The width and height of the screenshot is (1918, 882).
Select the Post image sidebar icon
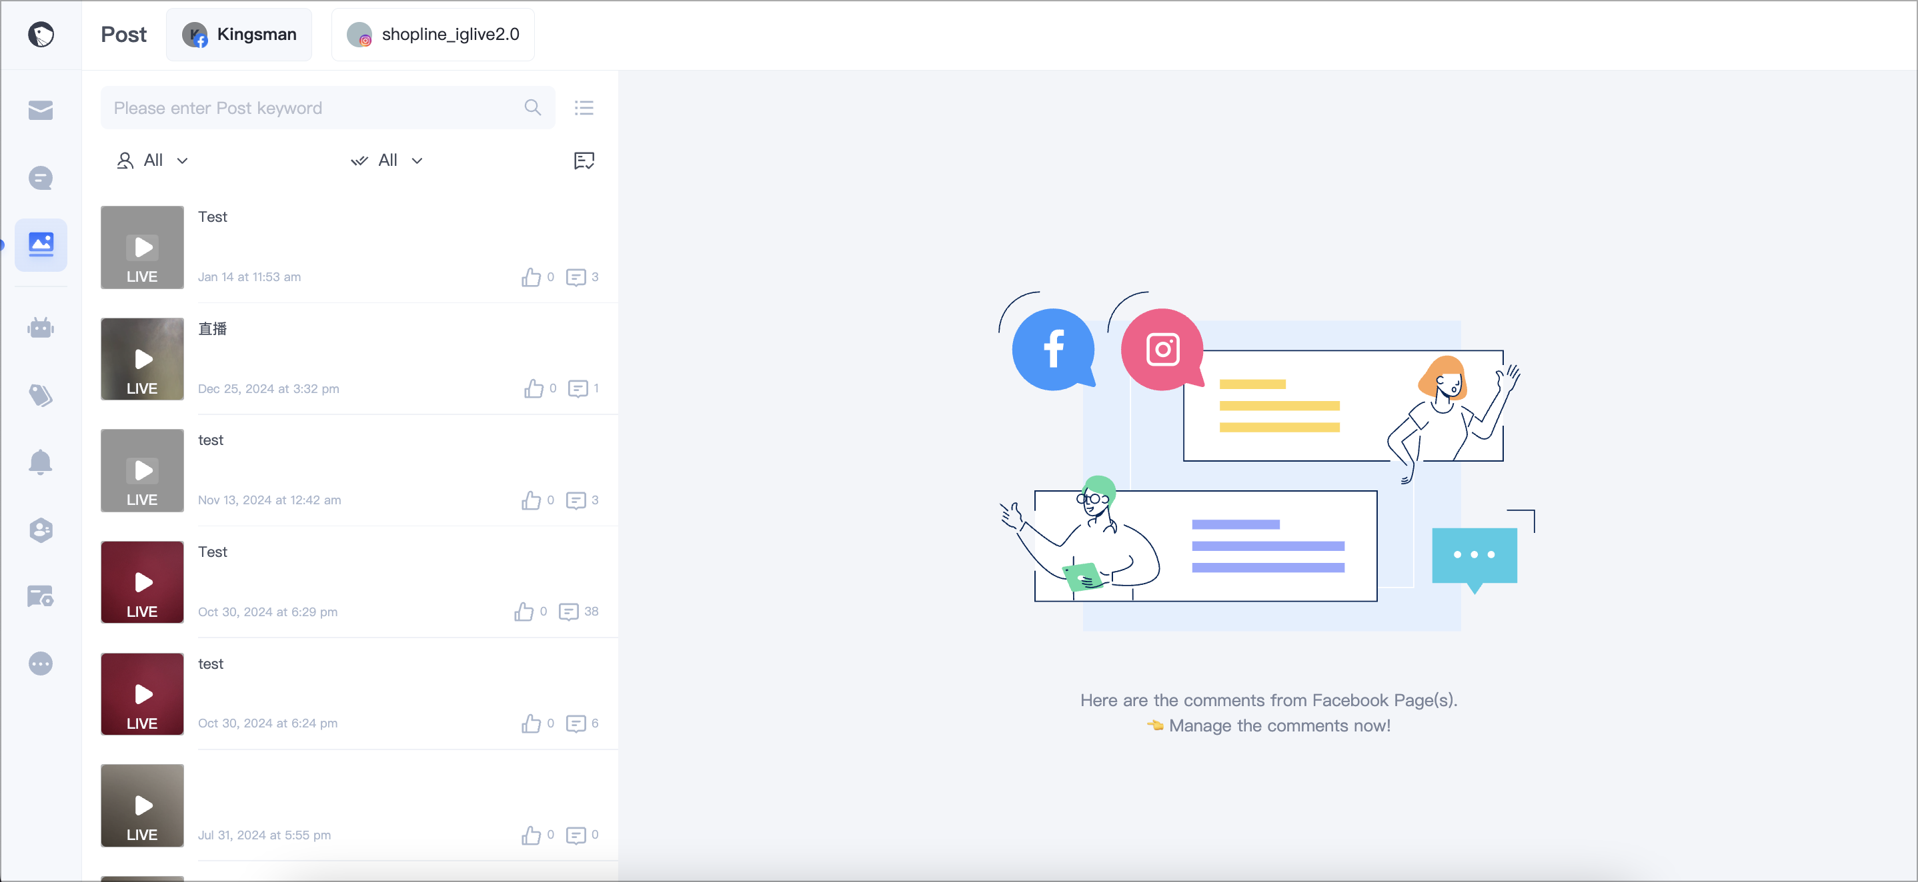pos(41,244)
